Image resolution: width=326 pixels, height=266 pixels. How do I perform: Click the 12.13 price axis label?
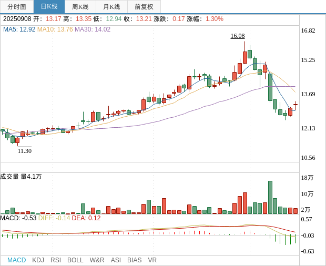[x=308, y=128]
